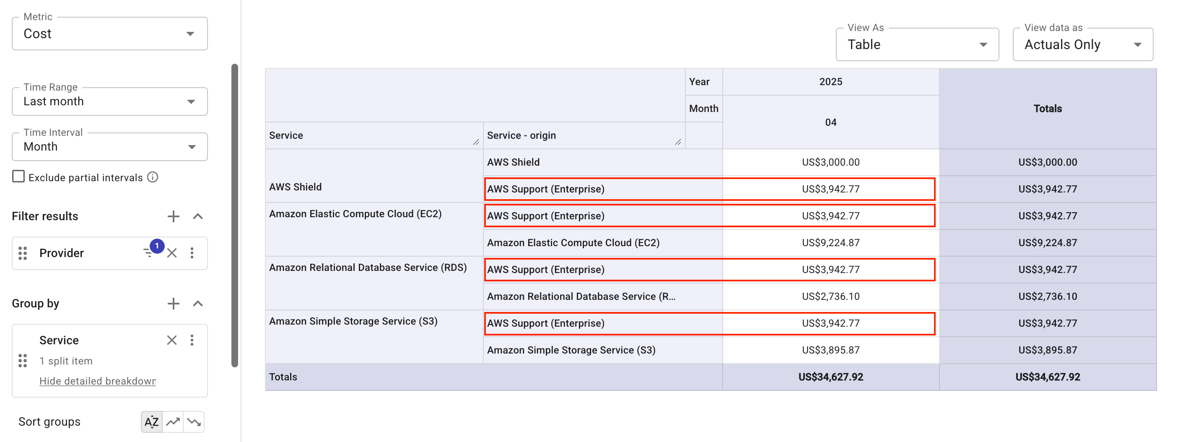Open the Time Range dropdown
Viewport: 1183px width, 442px height.
192,101
